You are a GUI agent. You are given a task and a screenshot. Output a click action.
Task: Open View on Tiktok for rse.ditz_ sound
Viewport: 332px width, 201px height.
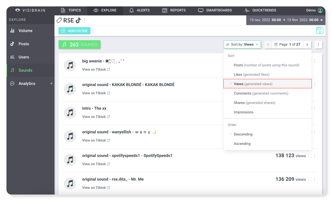pyautogui.click(x=96, y=188)
